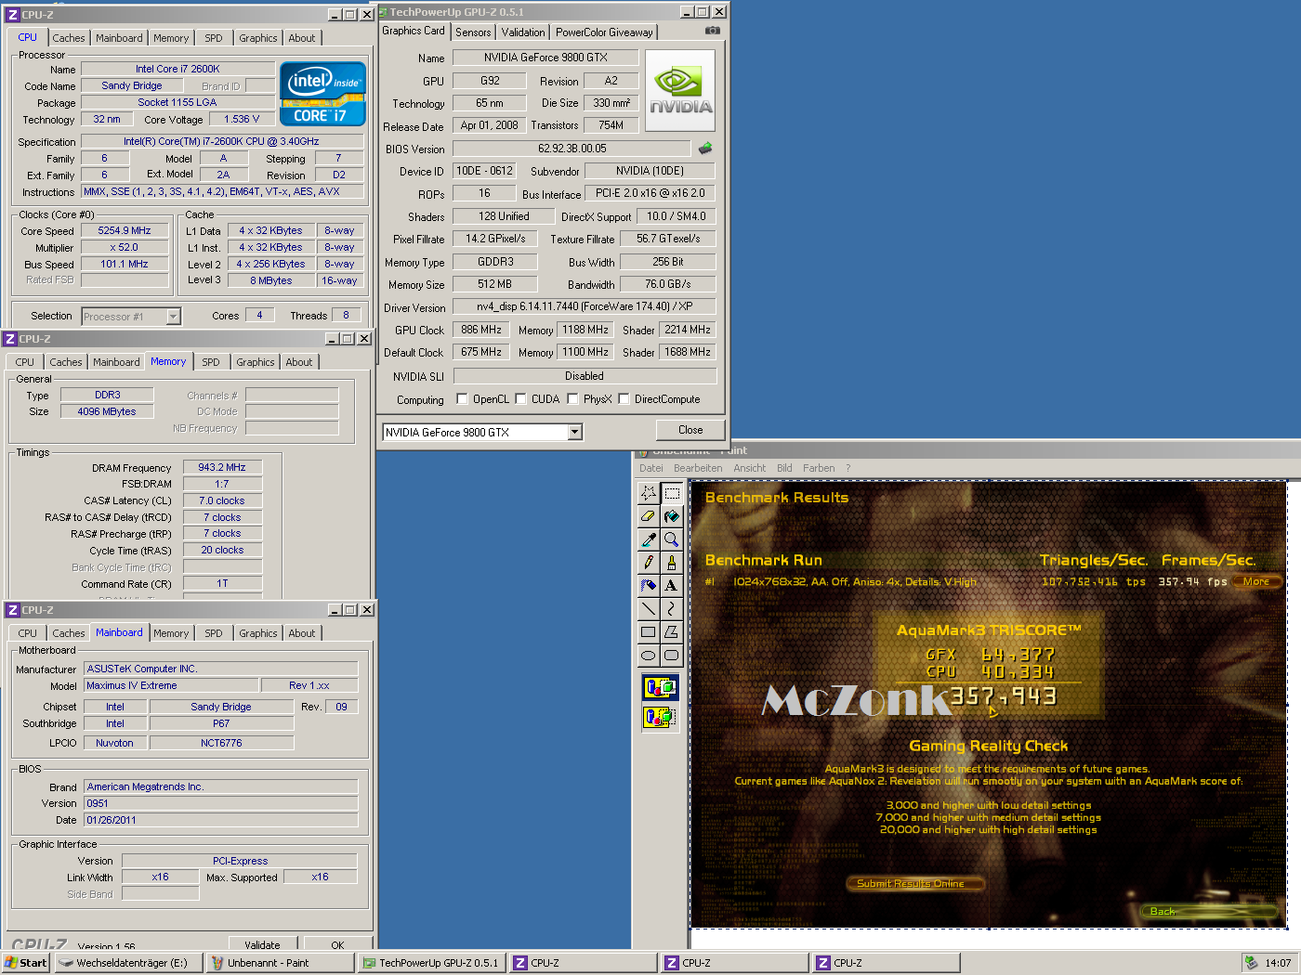The height and width of the screenshot is (975, 1301).
Task: Click the Close button in GPU-Z
Action: [x=690, y=430]
